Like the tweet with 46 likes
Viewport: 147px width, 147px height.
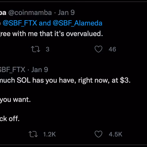point(98,49)
